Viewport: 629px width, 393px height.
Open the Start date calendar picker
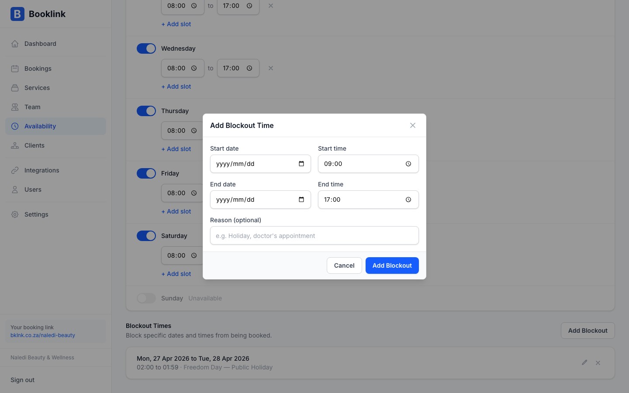coord(301,164)
